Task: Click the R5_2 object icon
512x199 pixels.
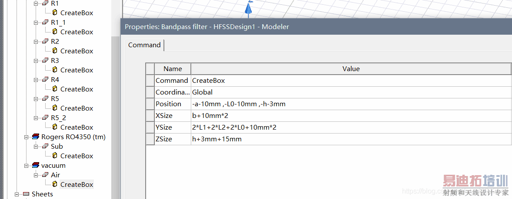Action: coord(45,117)
